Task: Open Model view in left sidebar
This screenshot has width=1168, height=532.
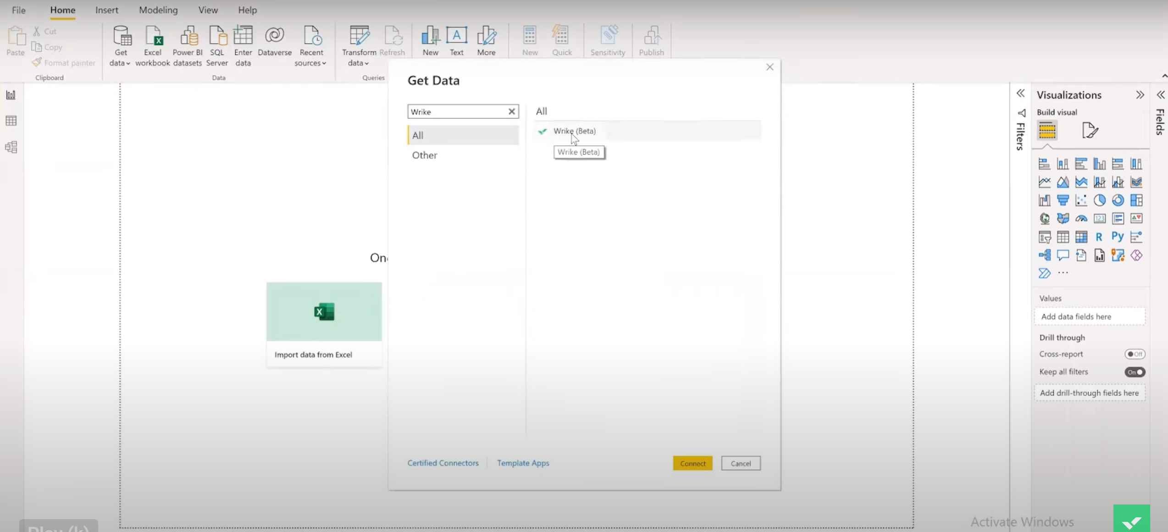Action: [11, 147]
